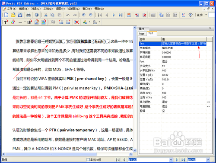This screenshot has height=163, width=216.
Task: Select the Add Text tool (T icon)
Action: (6, 22)
